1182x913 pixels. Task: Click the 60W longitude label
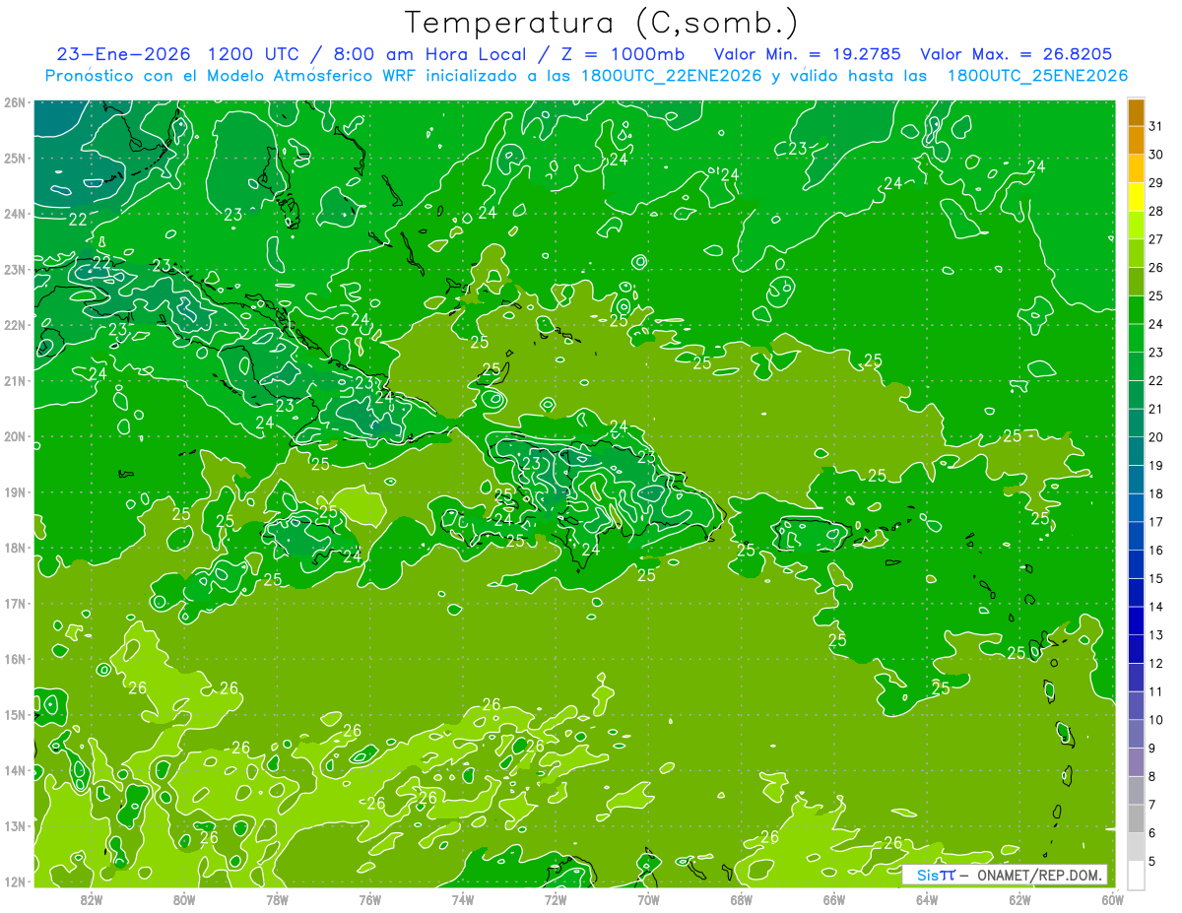pos(1113,899)
